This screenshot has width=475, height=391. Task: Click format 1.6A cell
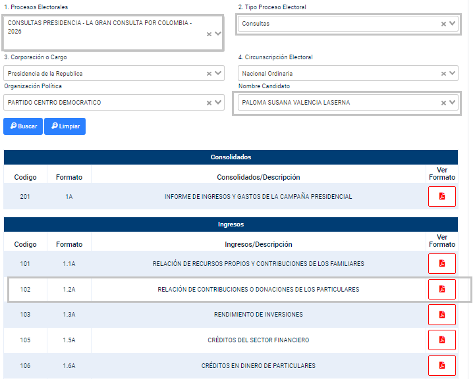tap(69, 366)
